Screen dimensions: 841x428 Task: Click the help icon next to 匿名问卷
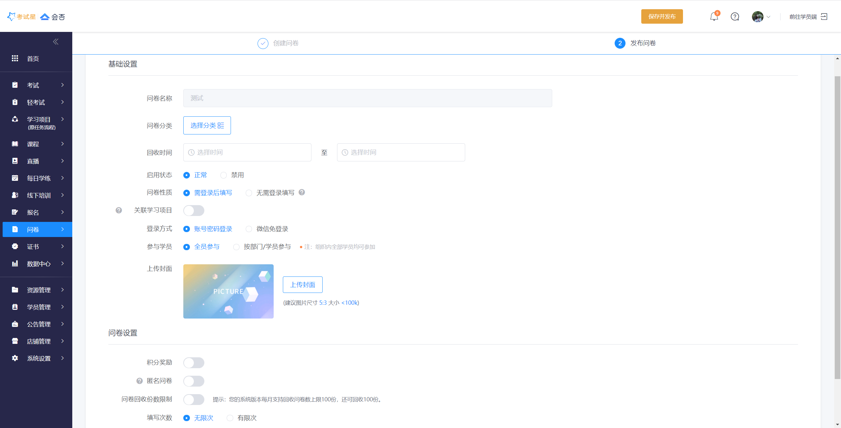click(140, 381)
